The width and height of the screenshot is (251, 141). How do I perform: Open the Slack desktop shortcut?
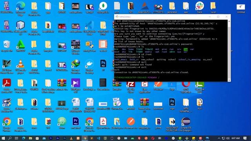coord(200,7)
